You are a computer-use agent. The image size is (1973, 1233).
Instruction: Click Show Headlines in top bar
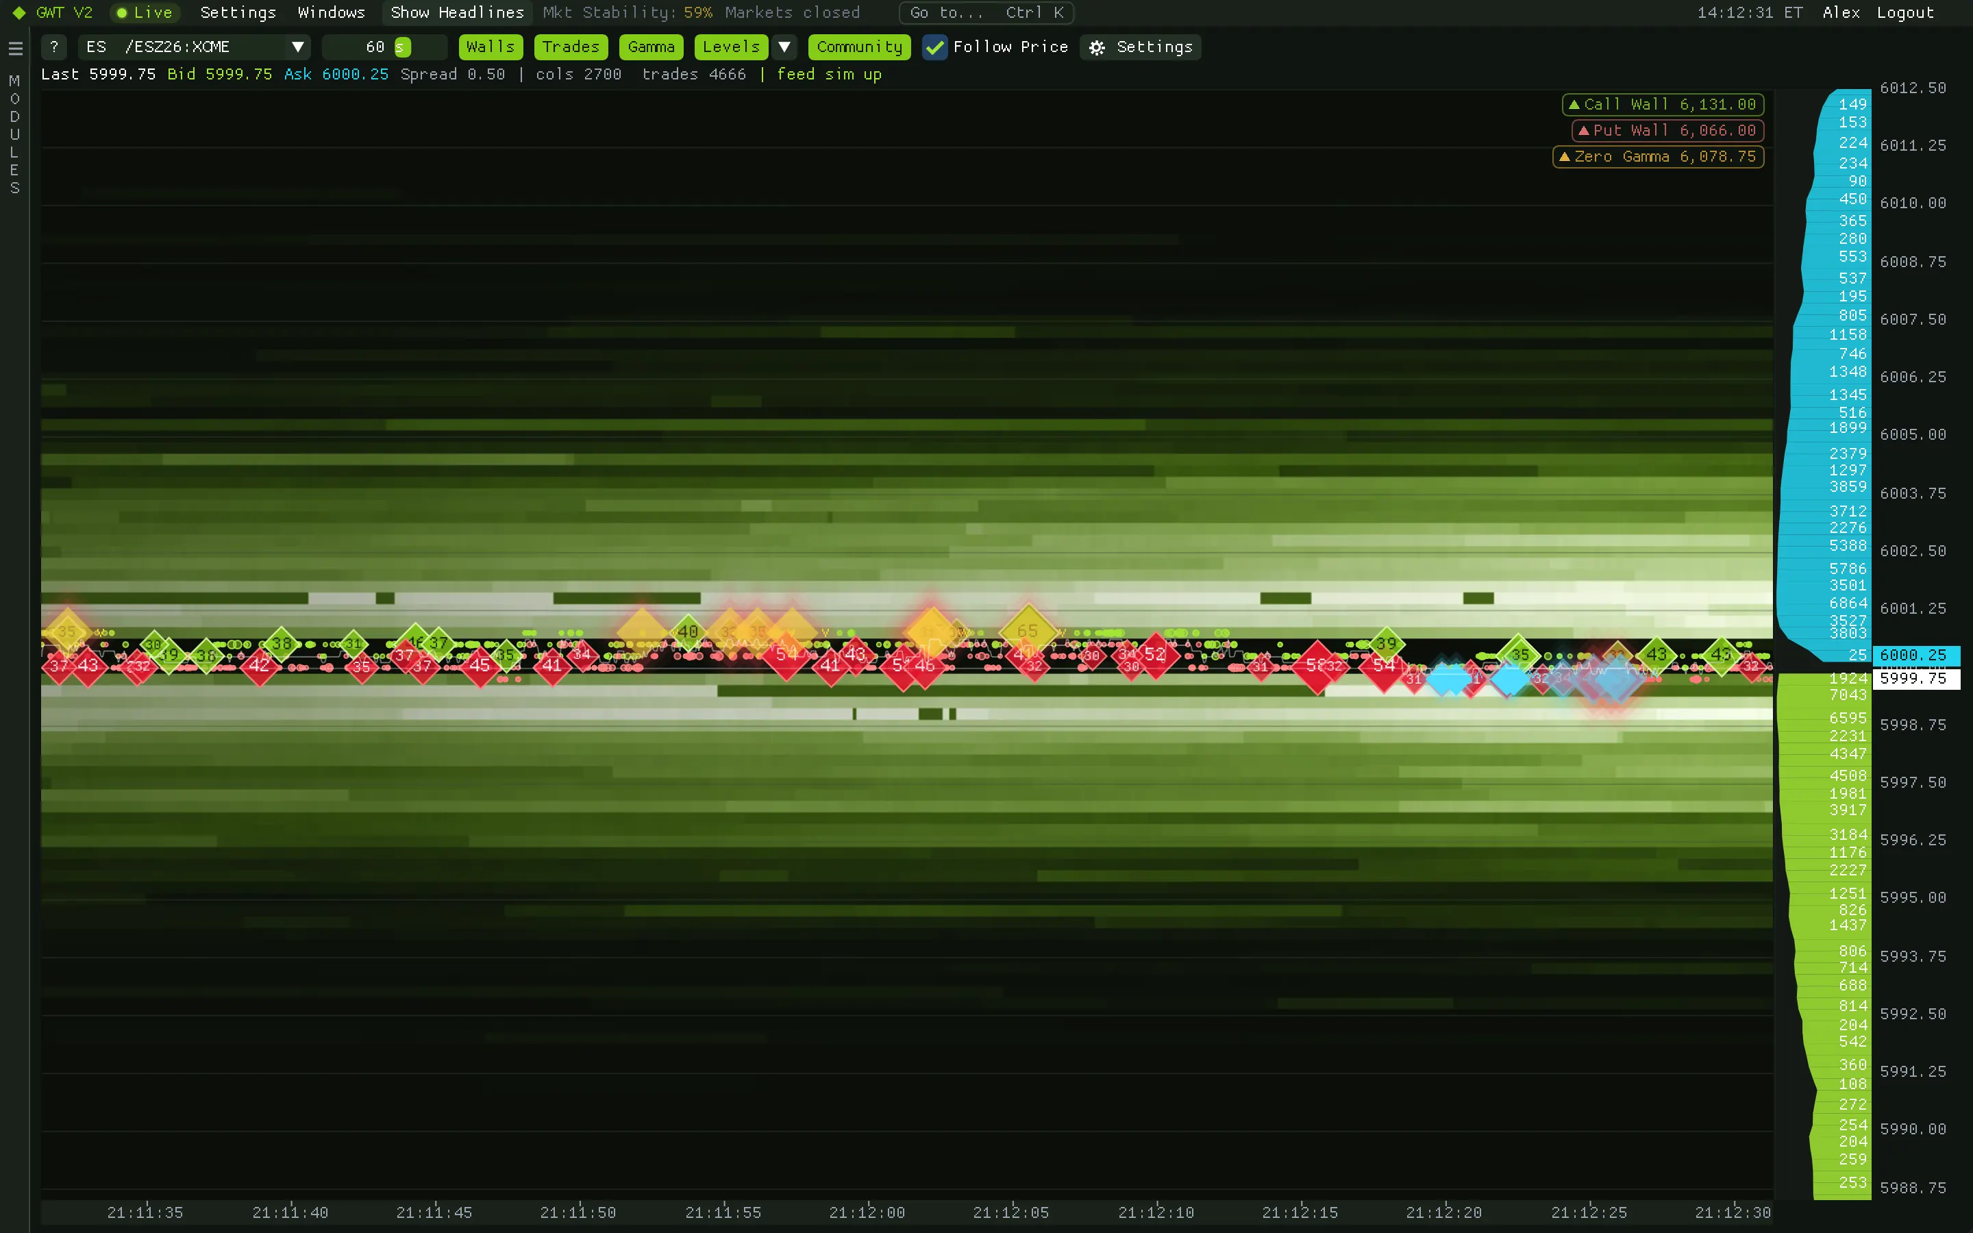pyautogui.click(x=458, y=13)
